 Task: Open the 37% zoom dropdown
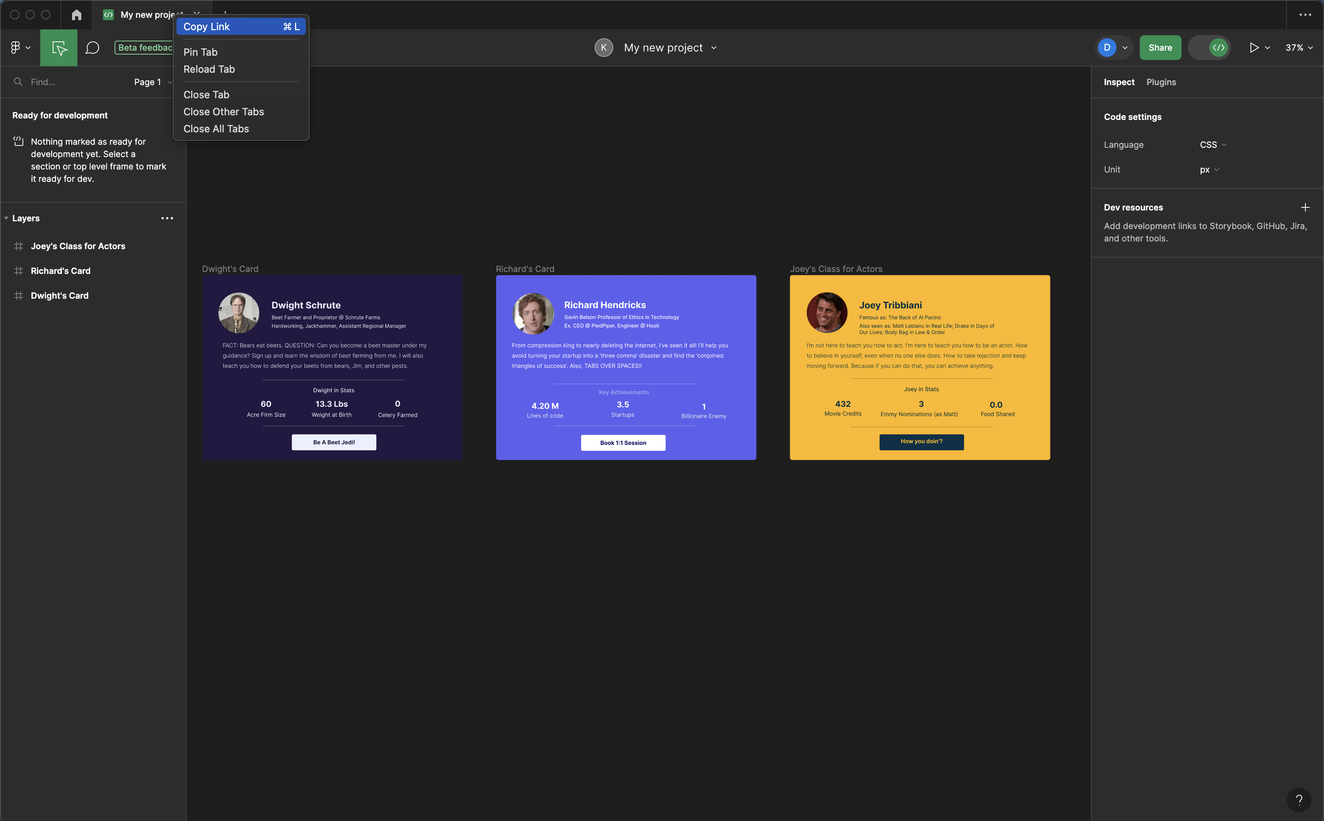(x=1299, y=48)
